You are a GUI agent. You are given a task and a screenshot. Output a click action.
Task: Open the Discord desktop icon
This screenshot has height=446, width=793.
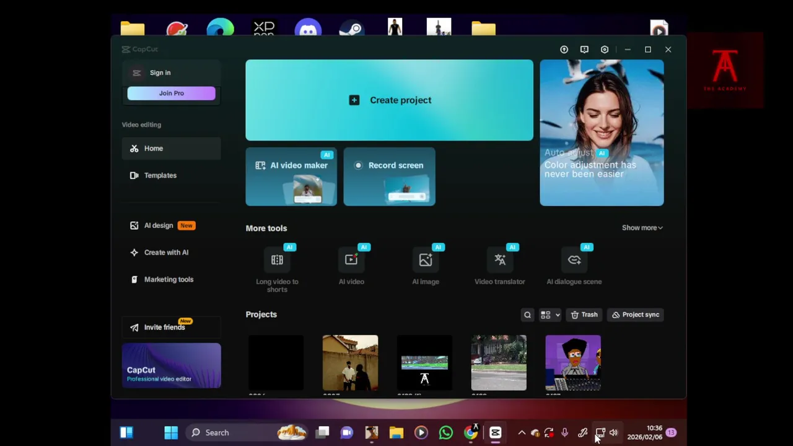[308, 28]
